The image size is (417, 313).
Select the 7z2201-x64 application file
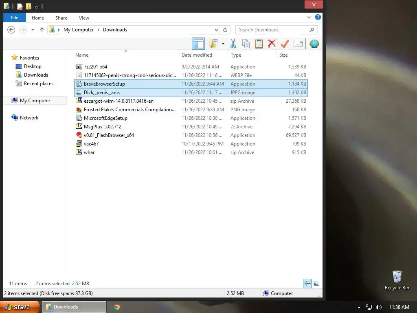(191, 67)
